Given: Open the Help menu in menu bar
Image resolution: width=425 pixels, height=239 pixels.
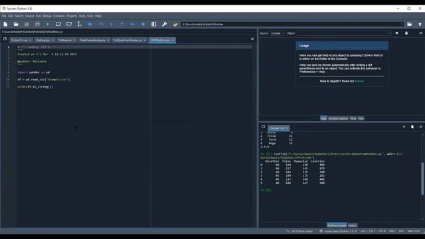Looking at the screenshot, I should coord(98,16).
